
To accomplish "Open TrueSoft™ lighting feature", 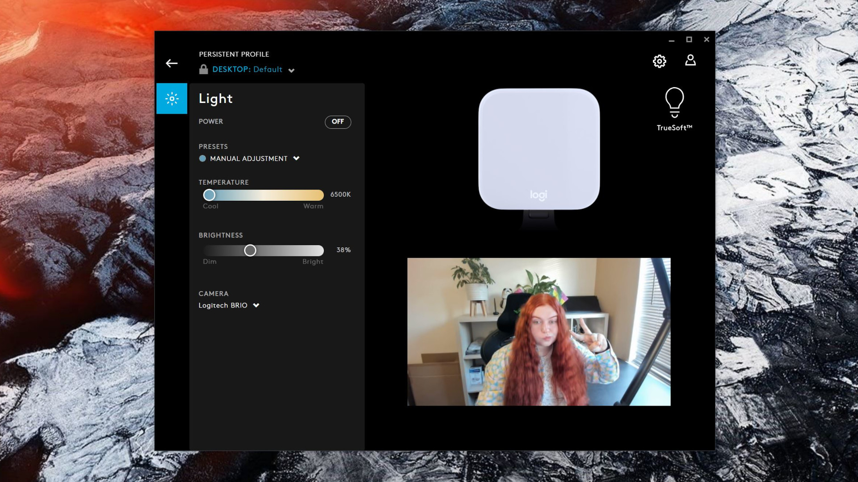I will coord(674,108).
